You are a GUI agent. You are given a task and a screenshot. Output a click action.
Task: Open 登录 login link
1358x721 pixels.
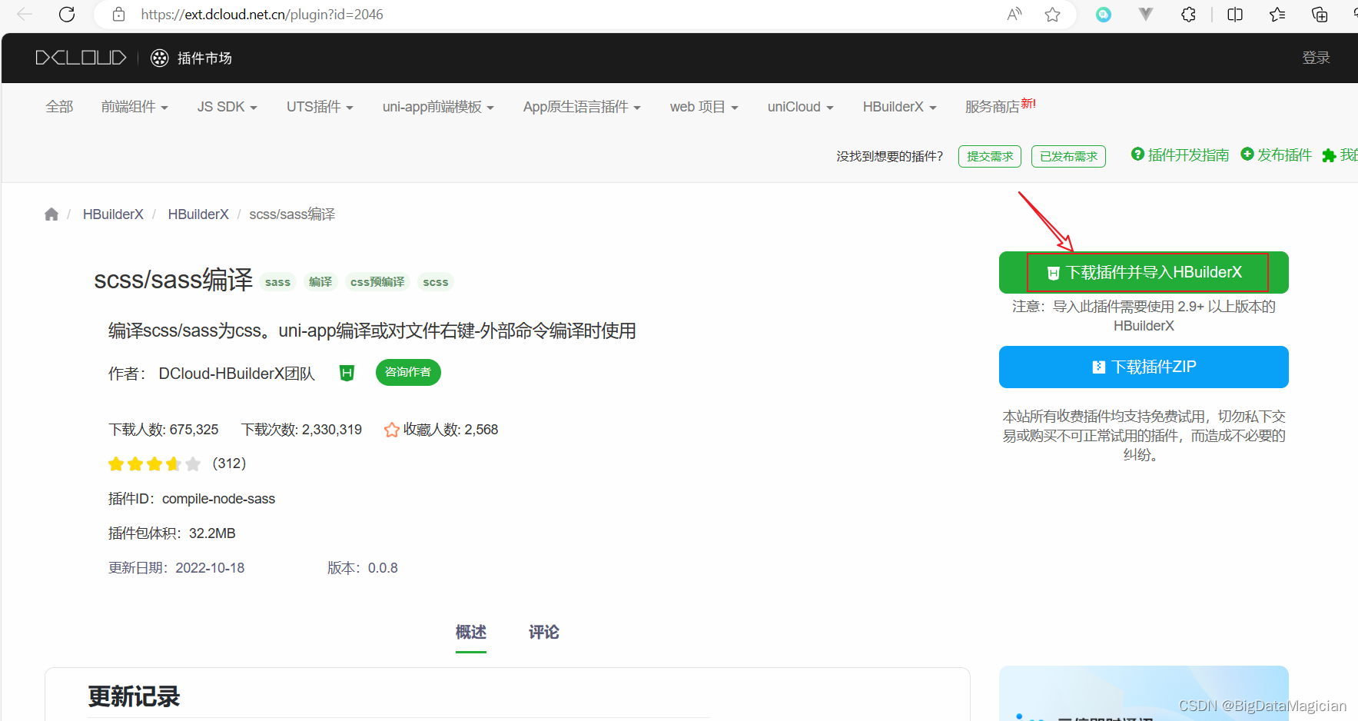pyautogui.click(x=1316, y=58)
